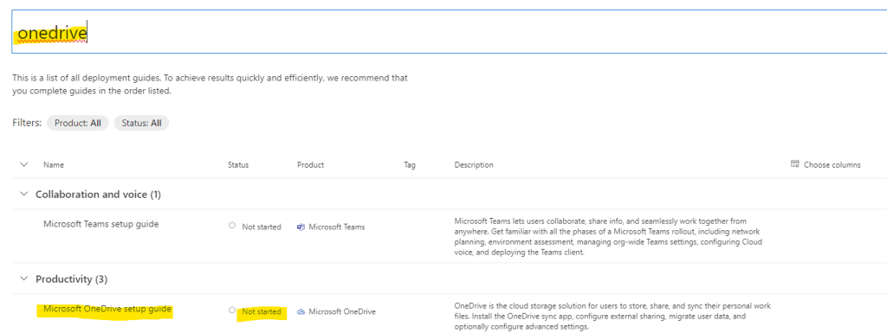Viewport: 887px width, 333px height.
Task: Click the Choose columns table icon
Action: point(795,164)
